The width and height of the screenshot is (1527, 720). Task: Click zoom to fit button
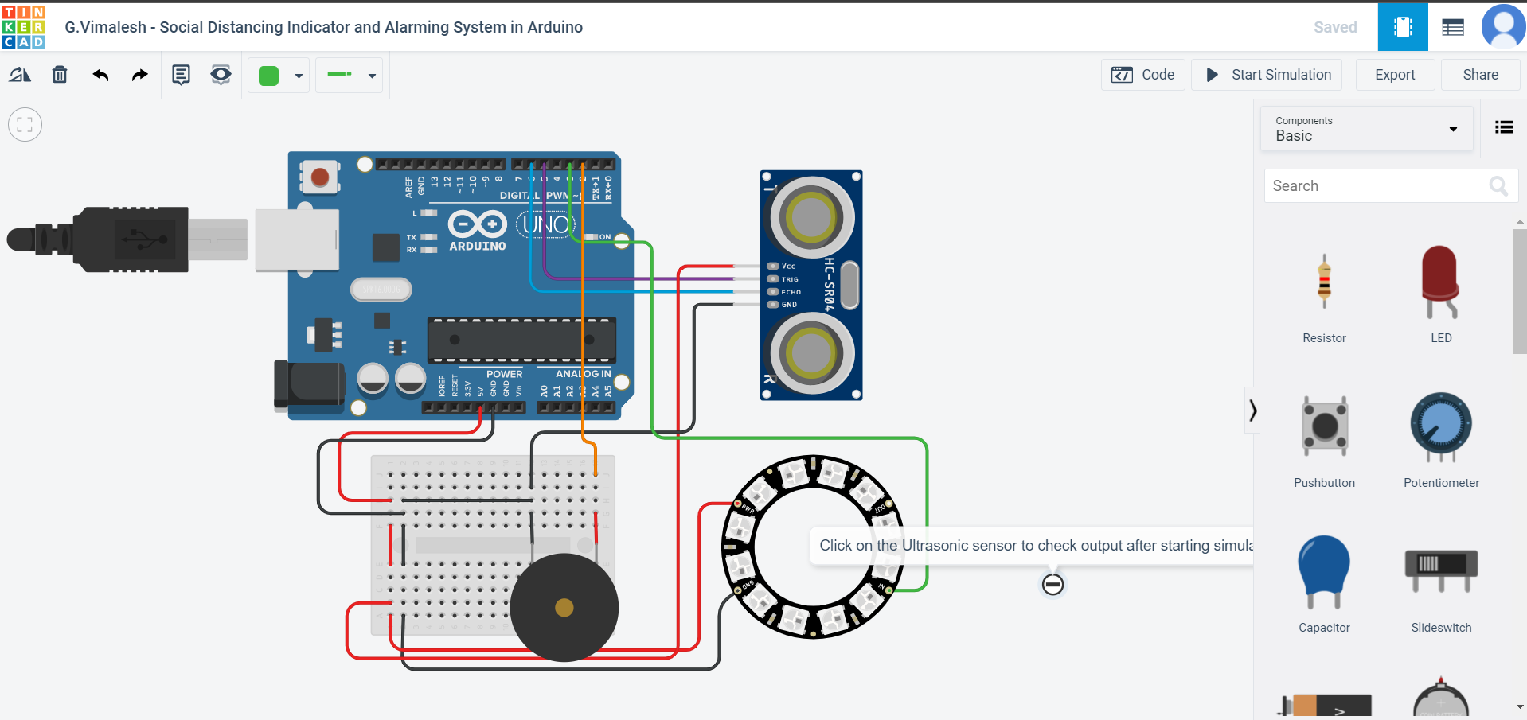click(x=25, y=125)
